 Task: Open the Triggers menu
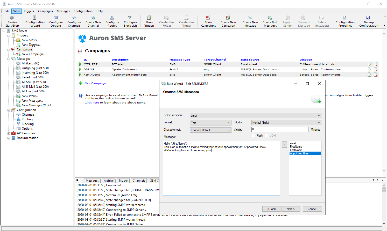pyautogui.click(x=29, y=11)
